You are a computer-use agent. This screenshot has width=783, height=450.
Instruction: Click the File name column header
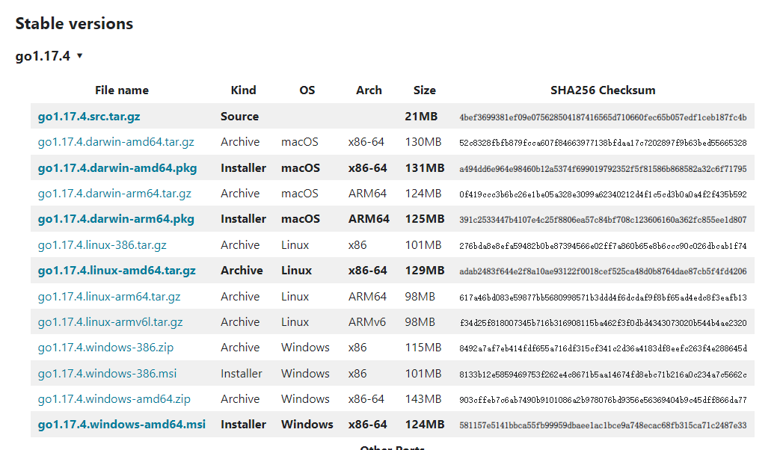(x=122, y=90)
